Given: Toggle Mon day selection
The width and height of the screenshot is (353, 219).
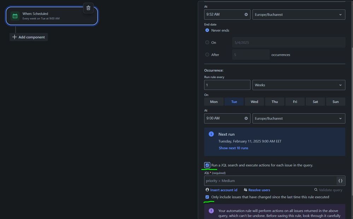Looking at the screenshot, I should coord(214,102).
